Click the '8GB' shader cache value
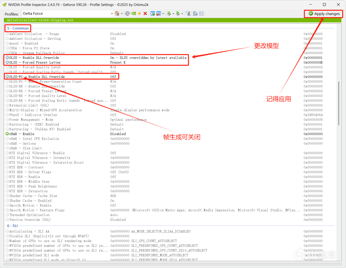 pyautogui.click(x=113, y=196)
